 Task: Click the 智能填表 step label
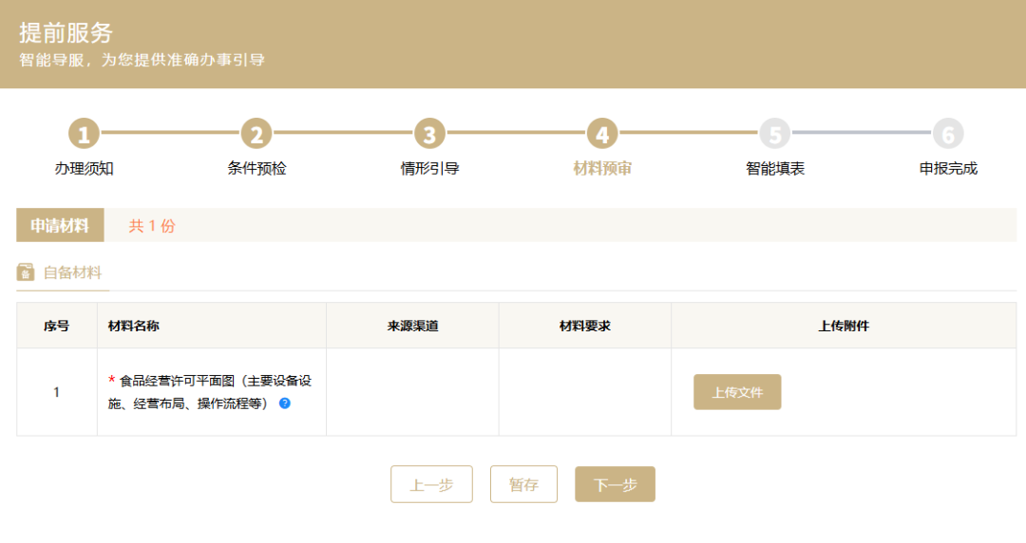(775, 169)
